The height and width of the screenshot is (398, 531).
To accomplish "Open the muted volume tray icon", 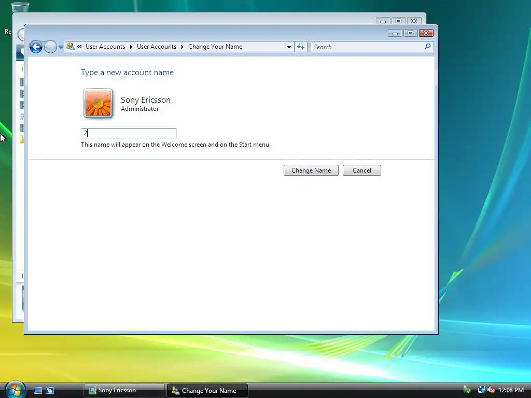I will pyautogui.click(x=491, y=390).
